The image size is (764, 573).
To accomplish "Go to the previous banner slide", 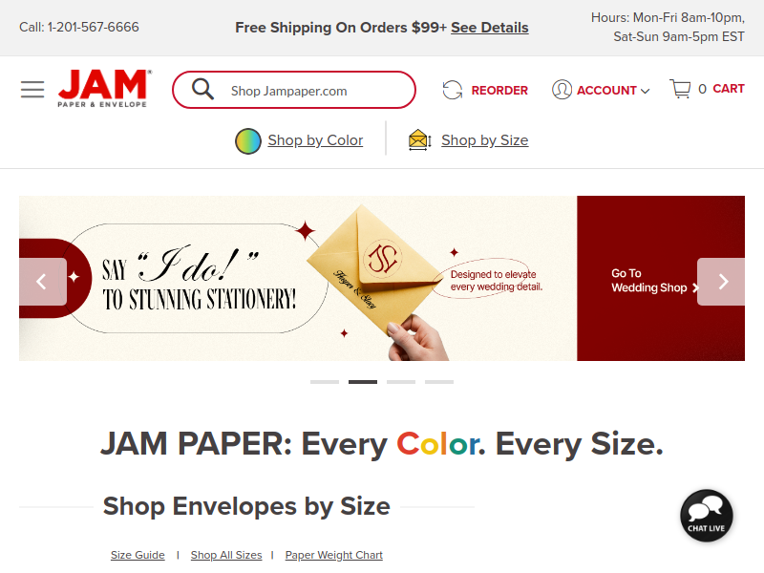I will coord(42,282).
